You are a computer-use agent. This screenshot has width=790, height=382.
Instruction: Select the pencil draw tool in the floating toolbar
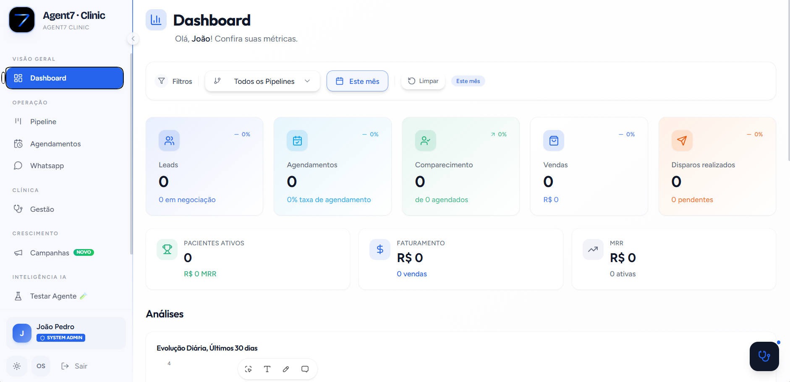coord(286,369)
